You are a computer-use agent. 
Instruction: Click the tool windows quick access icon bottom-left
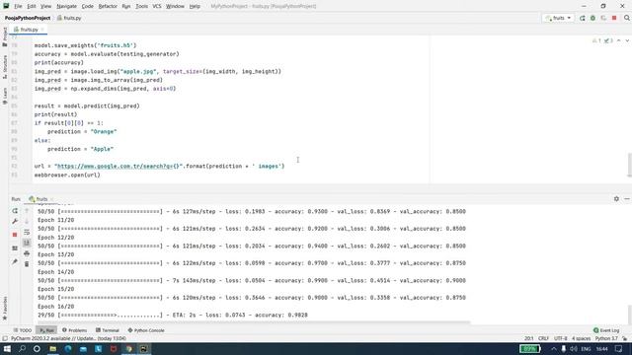click(5, 338)
